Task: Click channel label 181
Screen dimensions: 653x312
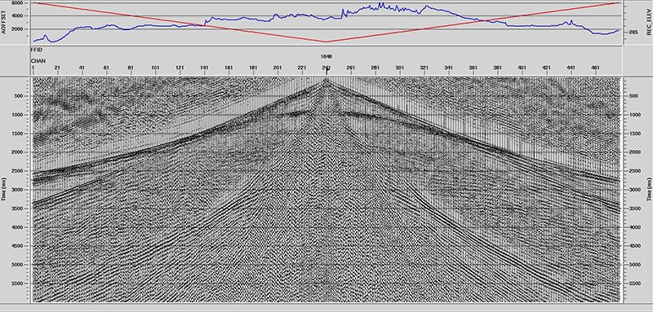Action: (x=253, y=68)
